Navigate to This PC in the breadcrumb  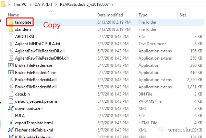click(x=20, y=4)
